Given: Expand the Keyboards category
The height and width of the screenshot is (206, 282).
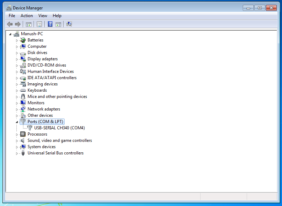Looking at the screenshot, I should click(17, 90).
